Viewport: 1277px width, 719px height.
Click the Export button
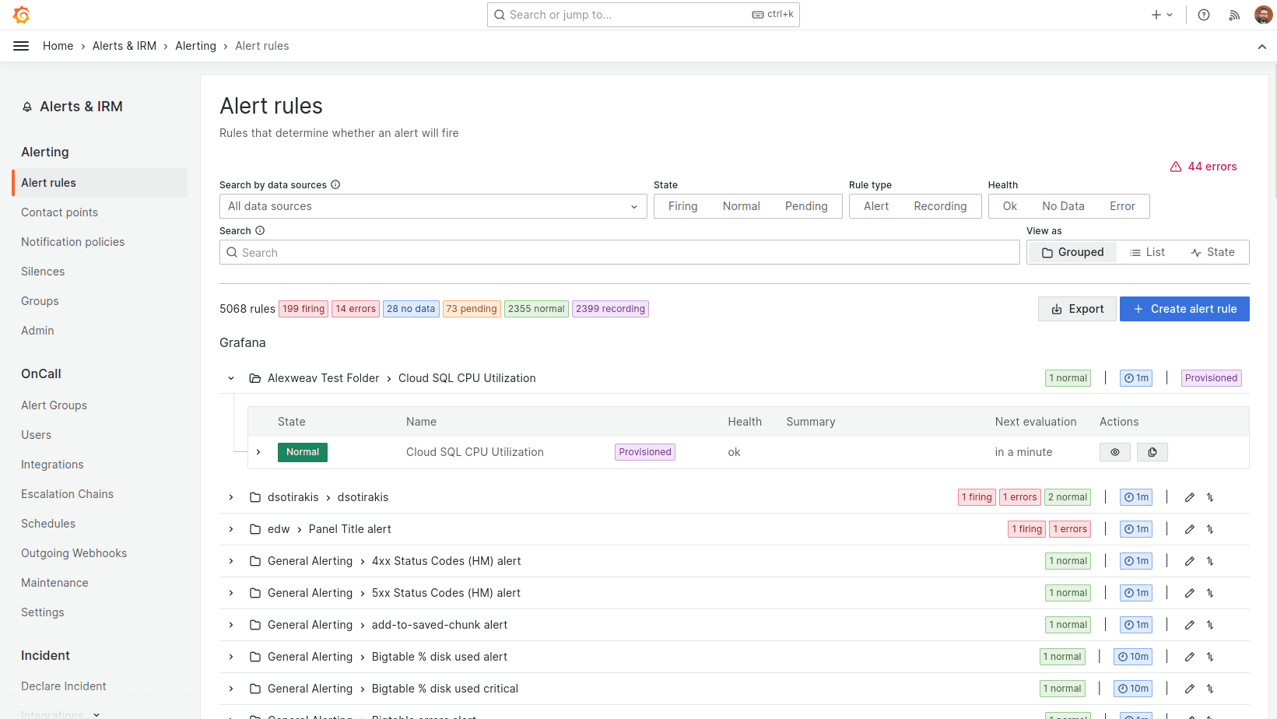click(x=1077, y=309)
